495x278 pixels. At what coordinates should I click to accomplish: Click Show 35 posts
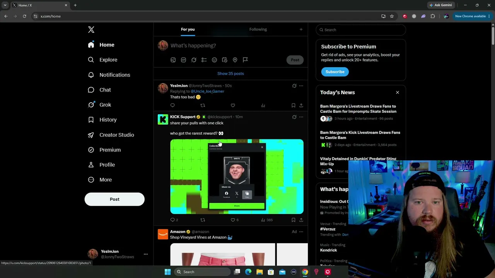click(230, 73)
